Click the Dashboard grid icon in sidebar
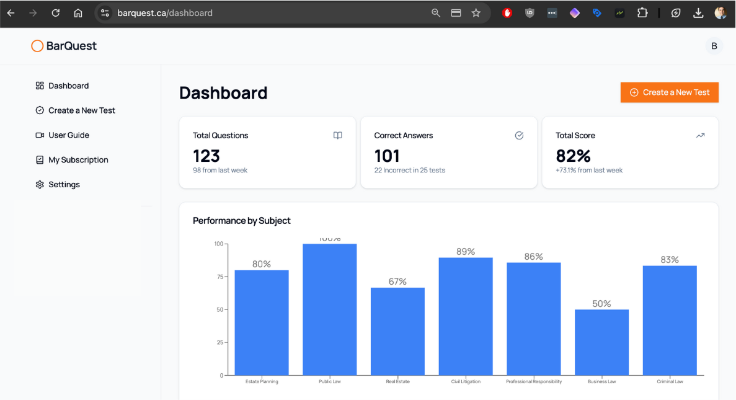 (40, 86)
